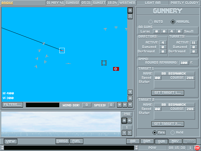The image size is (201, 151).
Task: Switch to the GUN station
Action: (x=161, y=141)
